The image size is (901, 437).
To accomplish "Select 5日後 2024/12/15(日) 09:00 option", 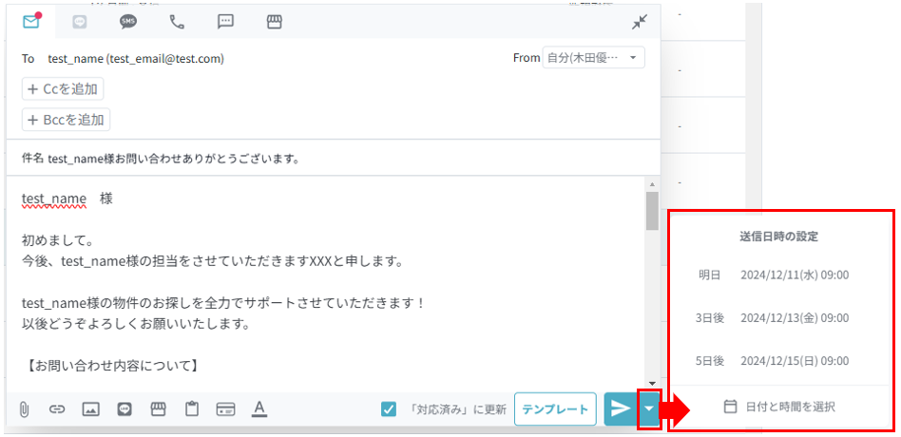I will click(x=774, y=361).
